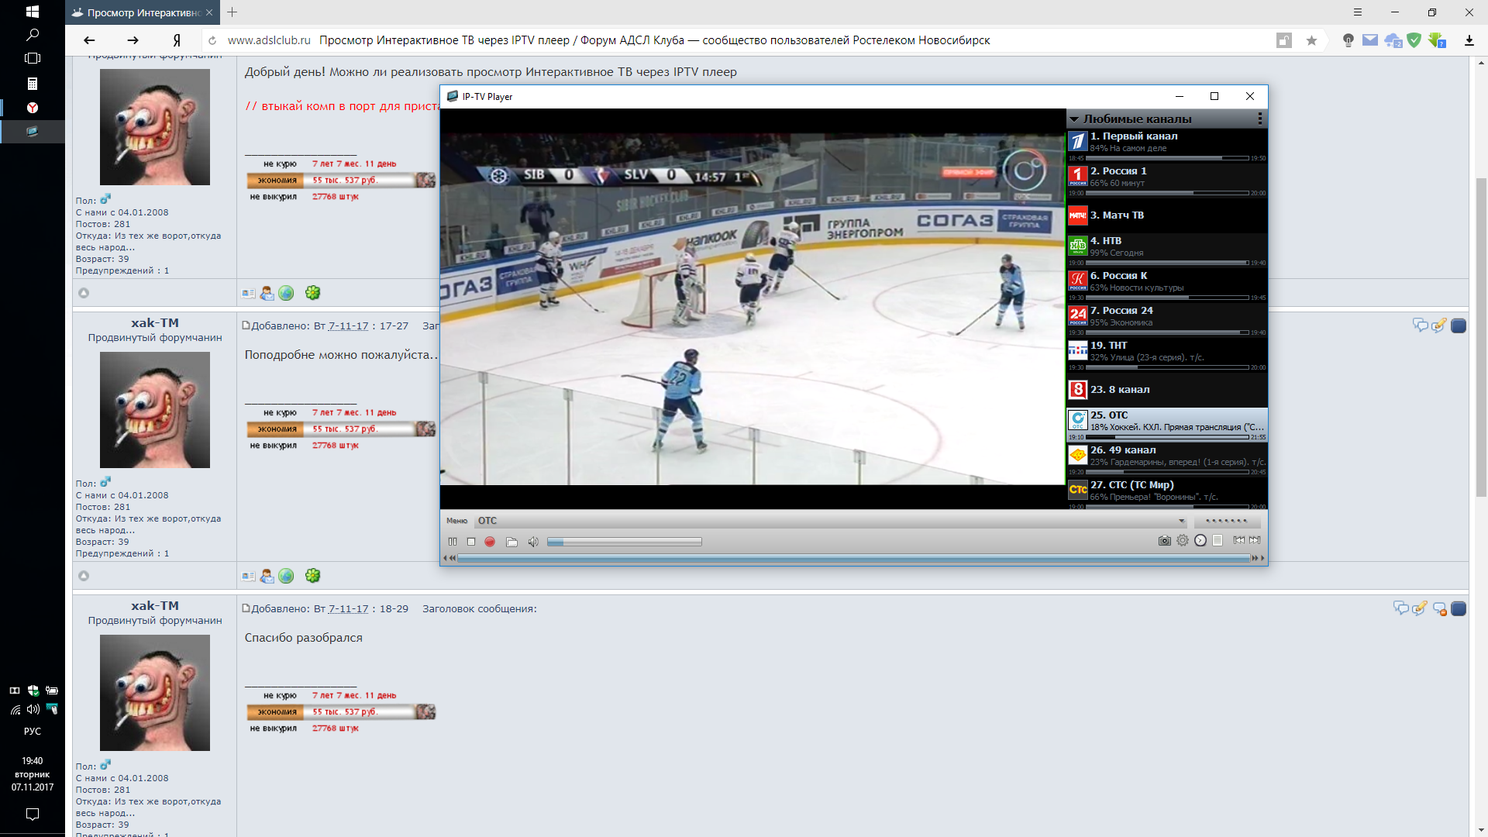Screen dimensions: 1488x837
Task: Open file with folder icon
Action: click(511, 542)
